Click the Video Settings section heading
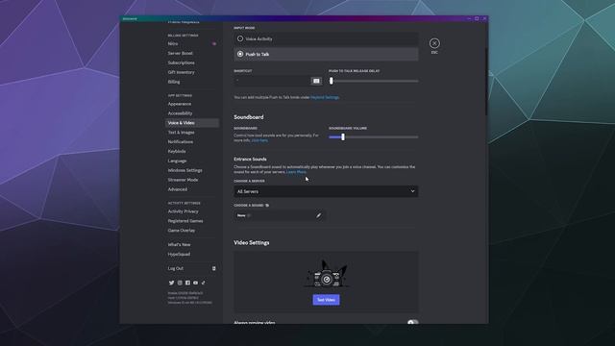This screenshot has width=615, height=346. coord(252,243)
